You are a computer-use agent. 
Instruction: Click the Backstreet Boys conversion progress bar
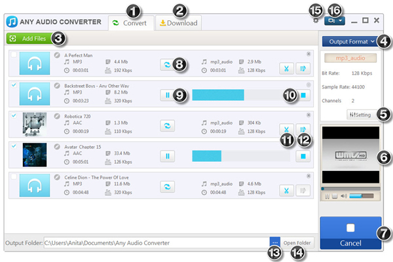[x=241, y=95]
